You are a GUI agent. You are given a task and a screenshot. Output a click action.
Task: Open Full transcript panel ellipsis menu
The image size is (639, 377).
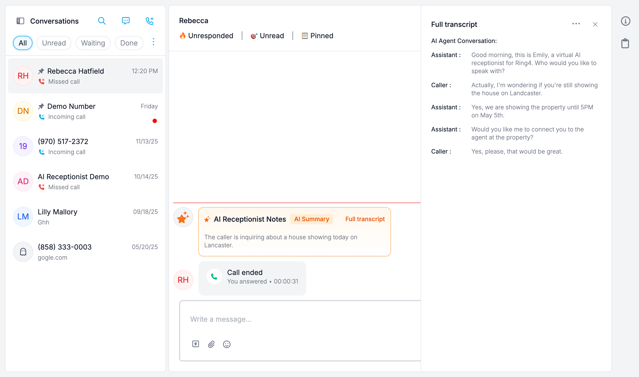coord(576,24)
